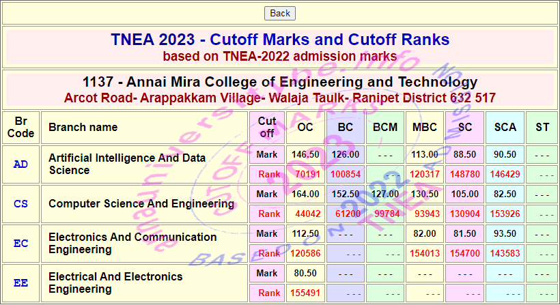This screenshot has width=560, height=305.
Task: Select the Arcot Road college address line
Action: 280,98
